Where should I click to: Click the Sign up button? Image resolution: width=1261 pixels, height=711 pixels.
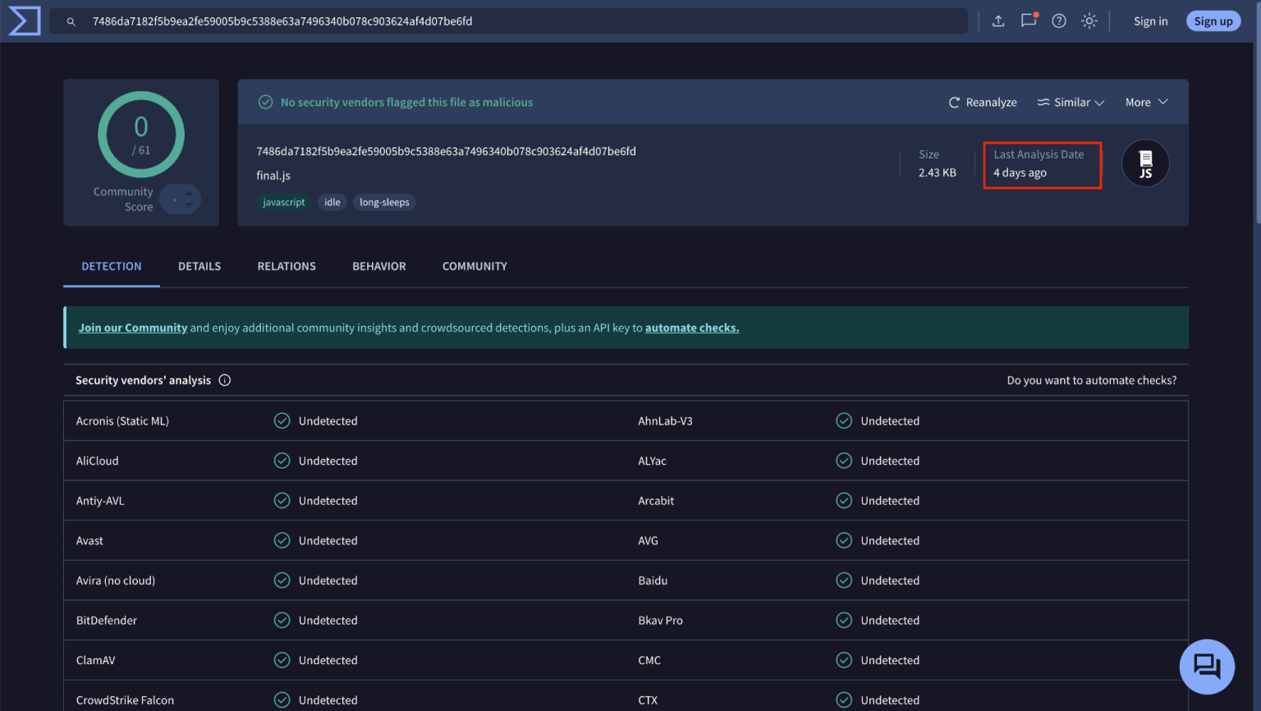pyautogui.click(x=1213, y=21)
